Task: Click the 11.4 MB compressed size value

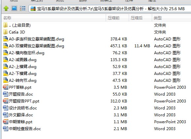Action: tap(142, 46)
